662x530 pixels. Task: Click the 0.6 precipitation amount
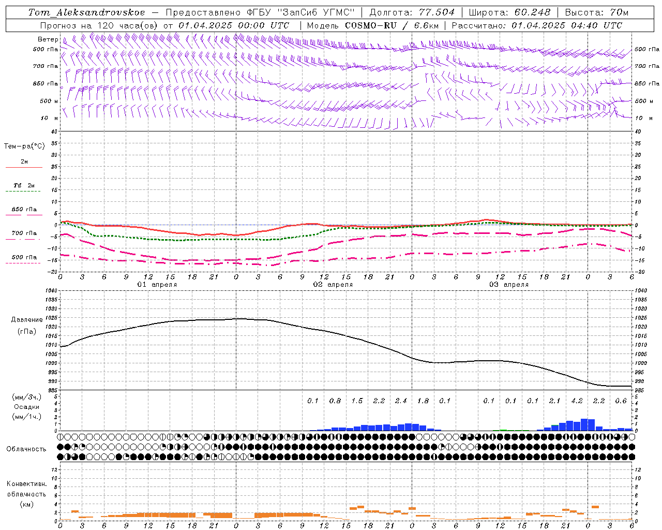(x=621, y=401)
